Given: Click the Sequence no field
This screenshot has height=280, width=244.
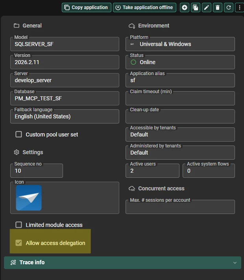Looking at the screenshot, I should click(37, 171).
